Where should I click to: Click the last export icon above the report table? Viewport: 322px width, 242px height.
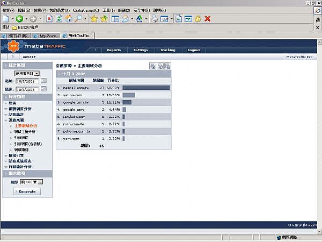pos(168,66)
